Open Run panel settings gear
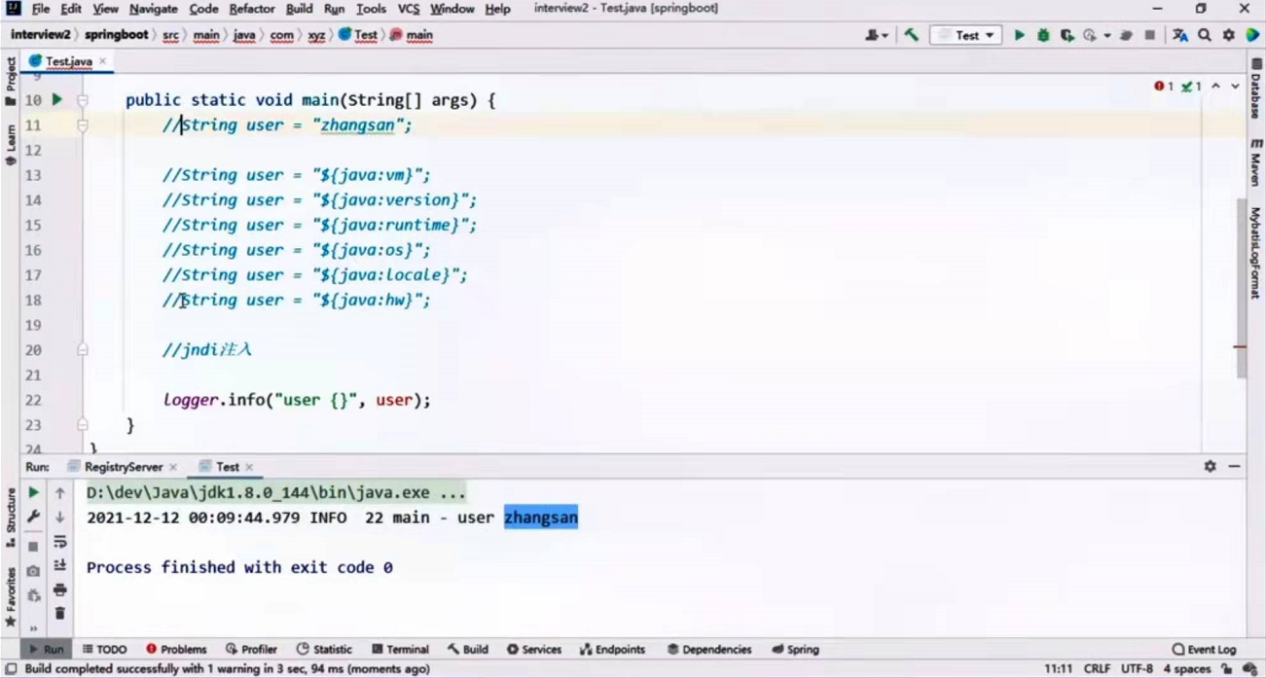This screenshot has width=1266, height=678. click(1210, 467)
